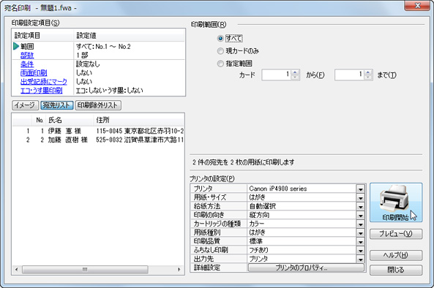Open the 印刷品質 dropdown arrow
Viewport: 434px width, 288px height.
tap(360, 241)
